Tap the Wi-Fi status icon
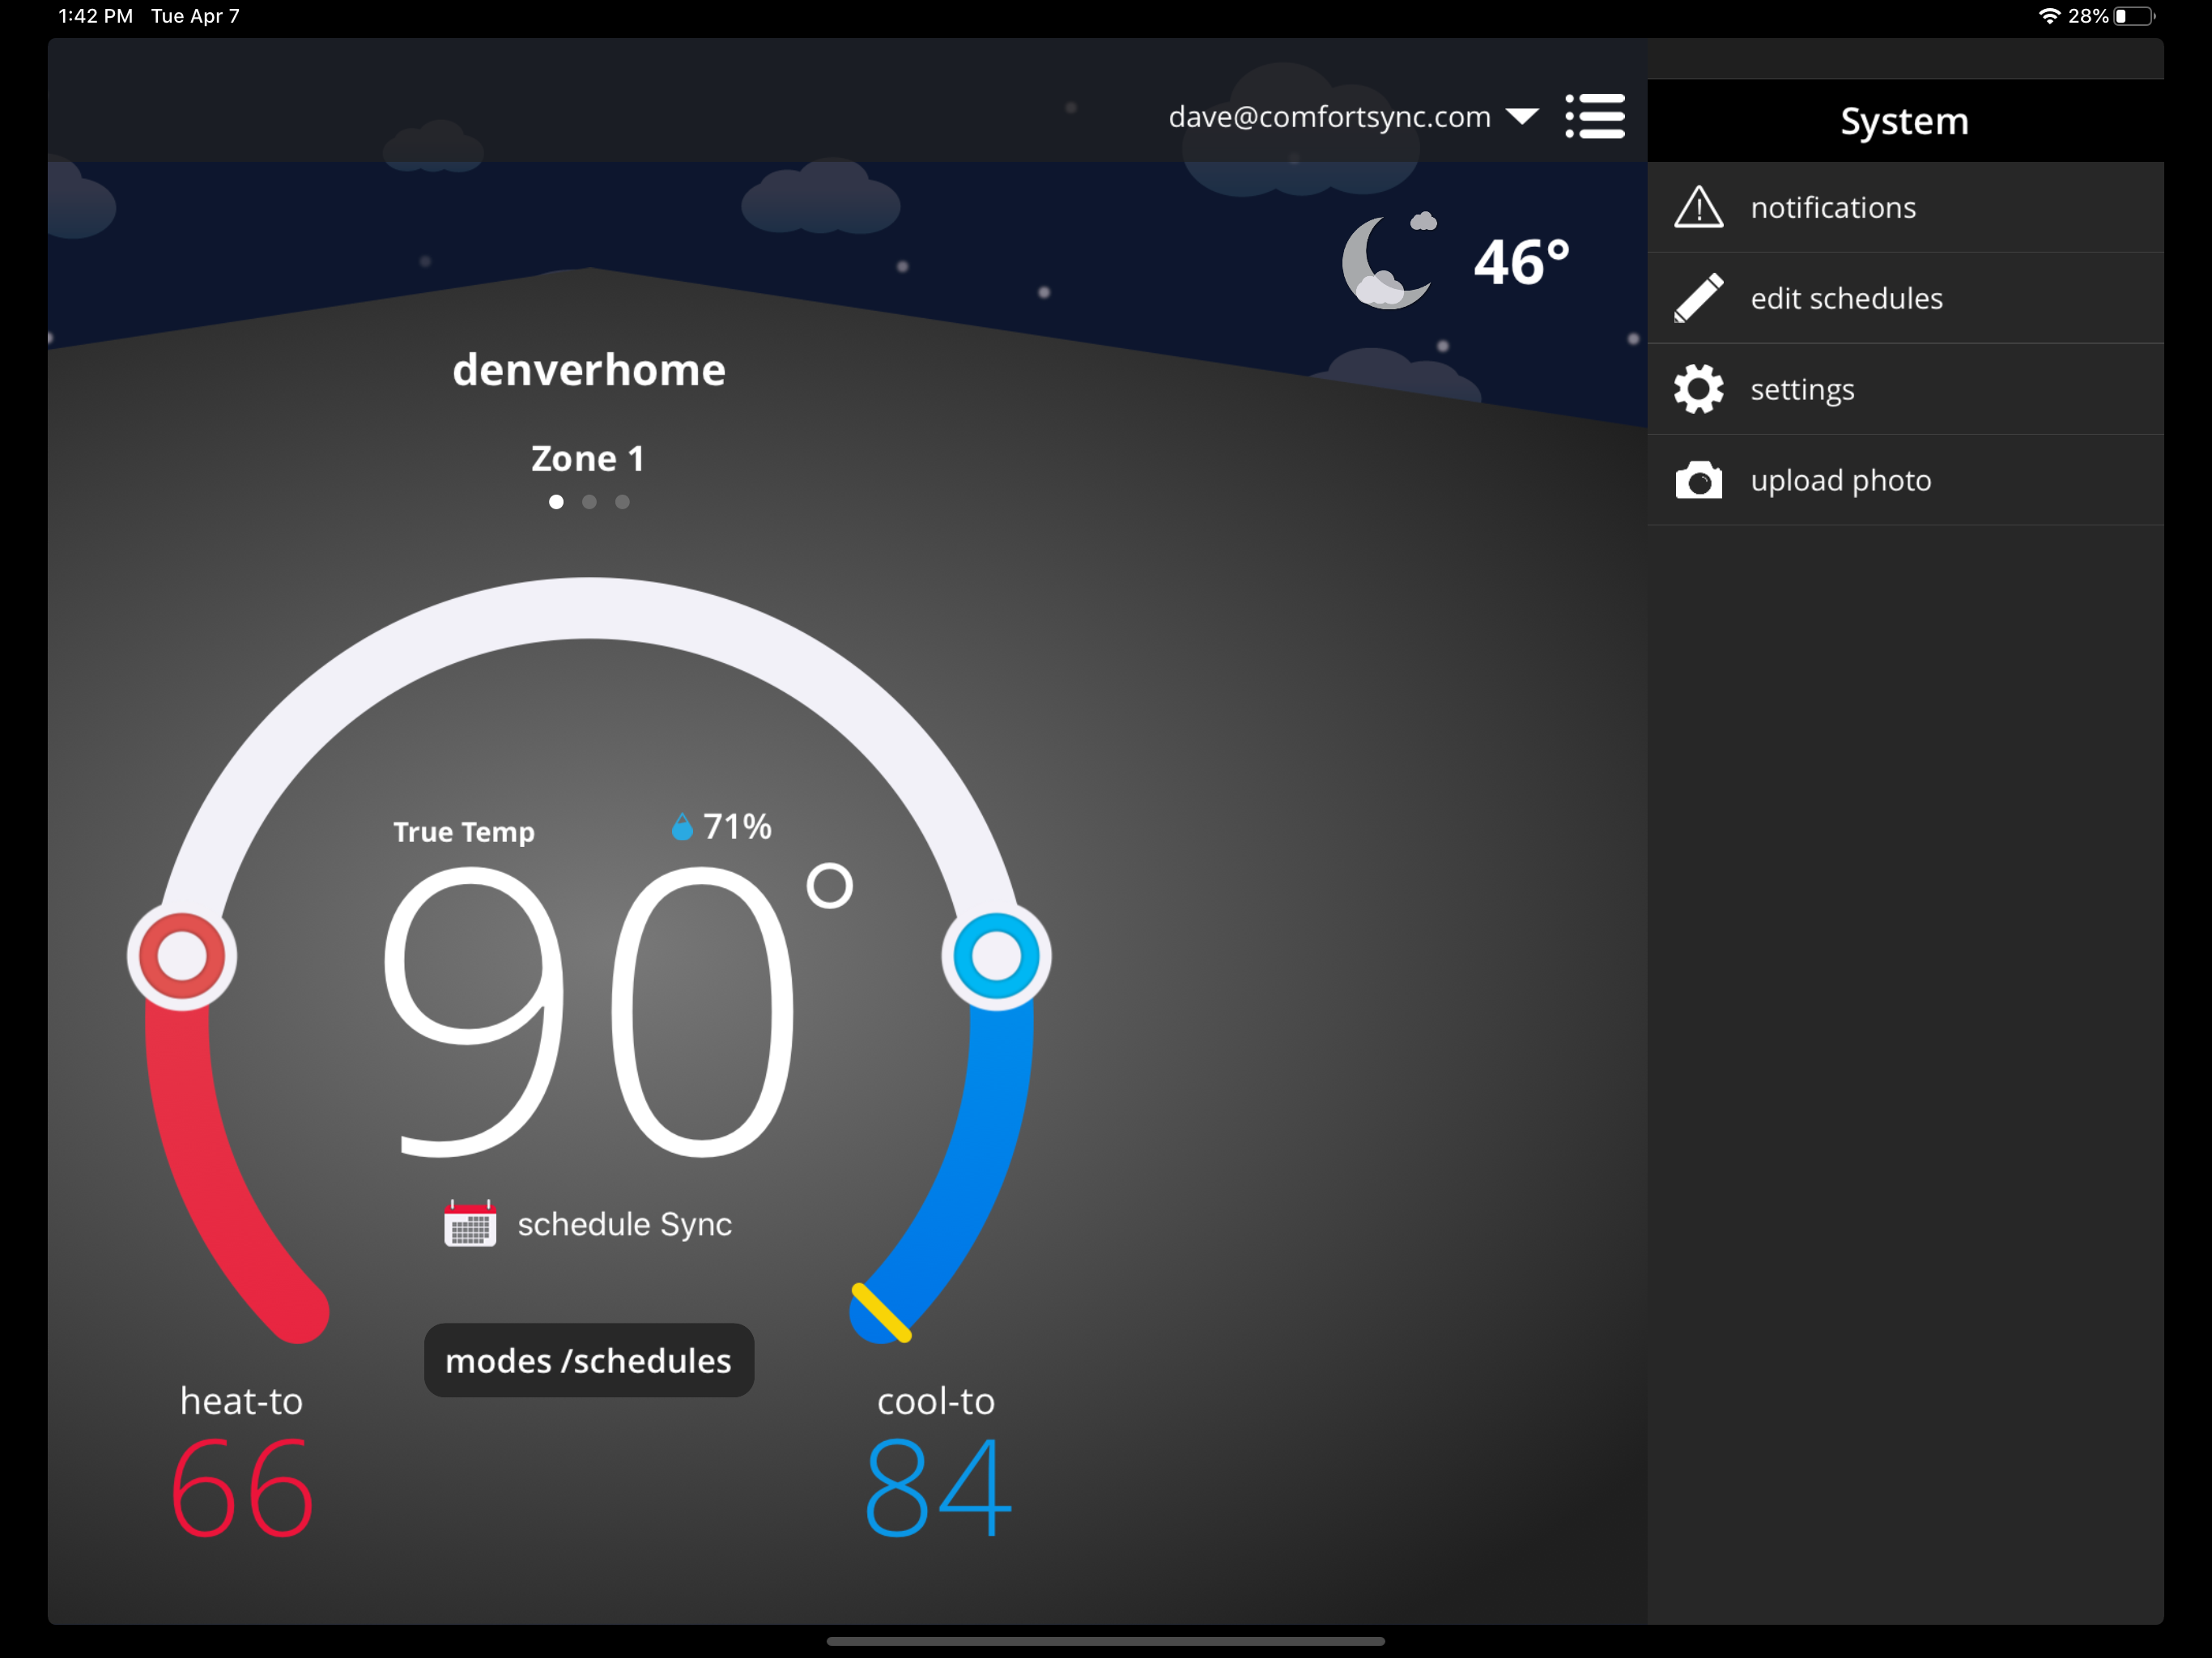This screenshot has width=2212, height=1658. coord(2049,16)
